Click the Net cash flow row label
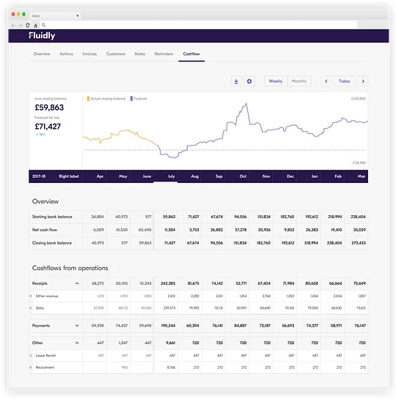This screenshot has width=396, height=404. coord(45,230)
